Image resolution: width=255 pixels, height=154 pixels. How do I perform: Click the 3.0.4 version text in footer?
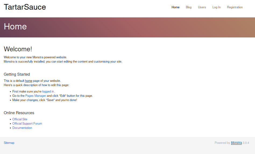pos(246,143)
